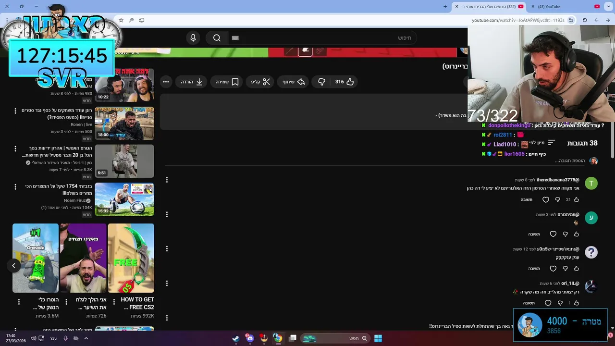Viewport: 615px width, 346px height.
Task: Select the (322) active video tab
Action: pyautogui.click(x=489, y=7)
